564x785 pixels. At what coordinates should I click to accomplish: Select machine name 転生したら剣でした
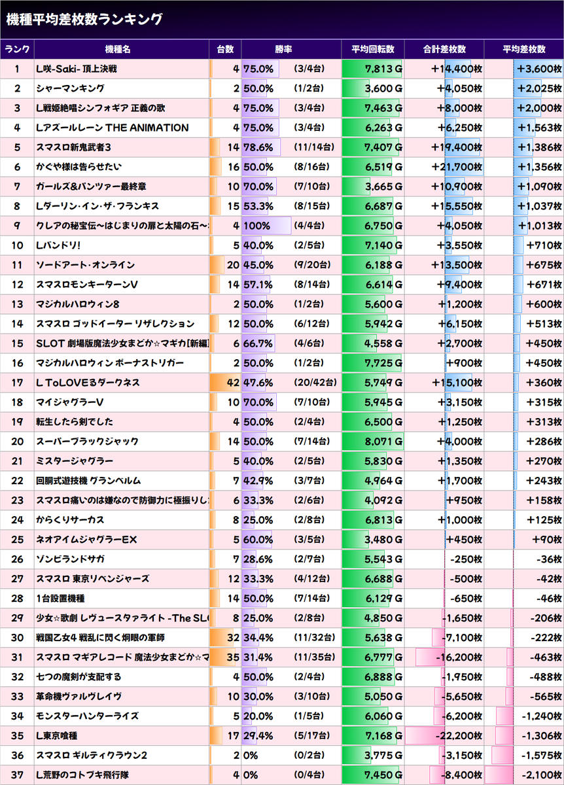coord(76,422)
